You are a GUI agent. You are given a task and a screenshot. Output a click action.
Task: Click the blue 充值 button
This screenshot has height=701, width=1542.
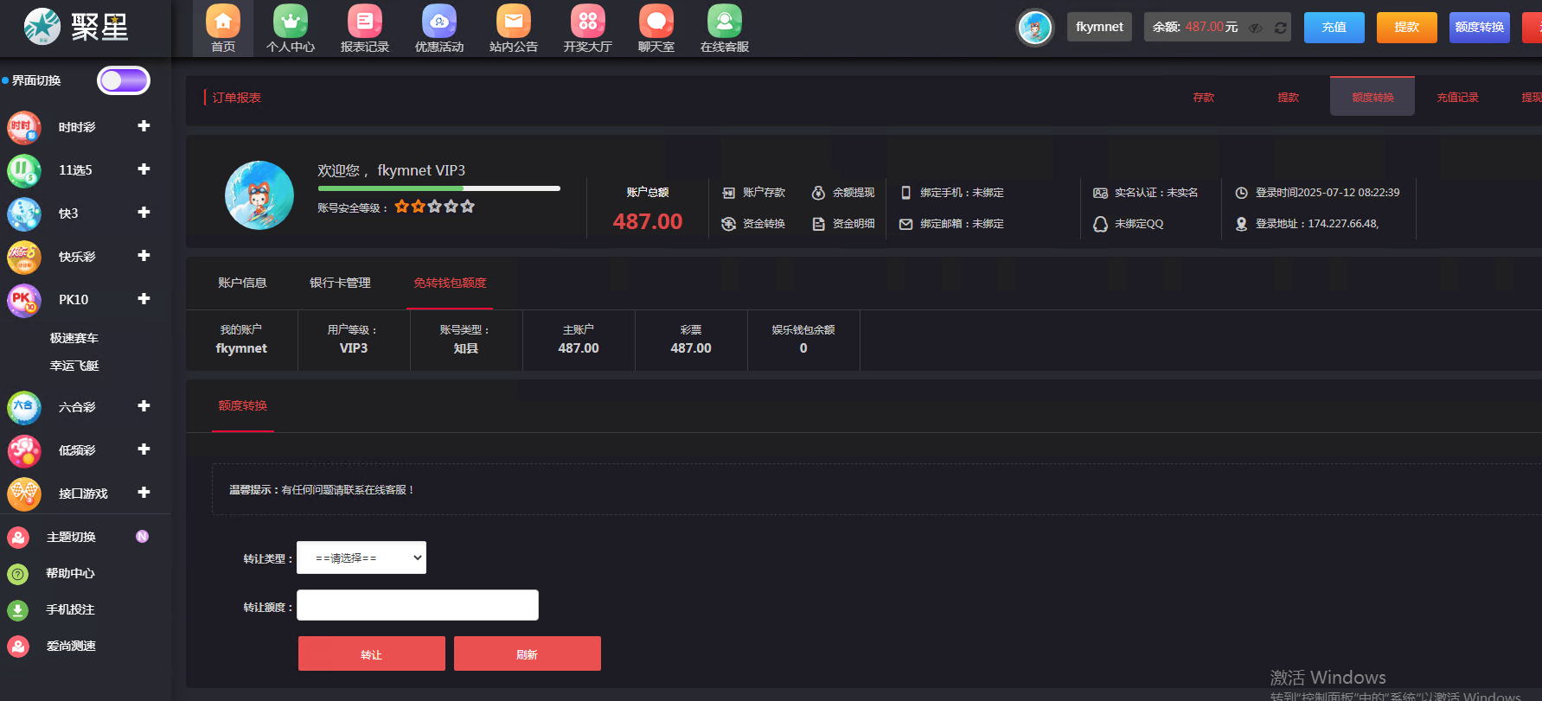pyautogui.click(x=1334, y=28)
